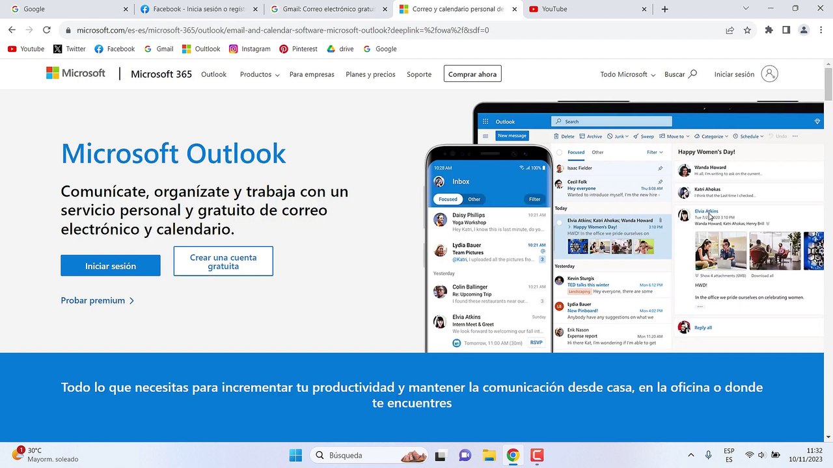
Task: Open the drive bookmark
Action: (x=340, y=49)
